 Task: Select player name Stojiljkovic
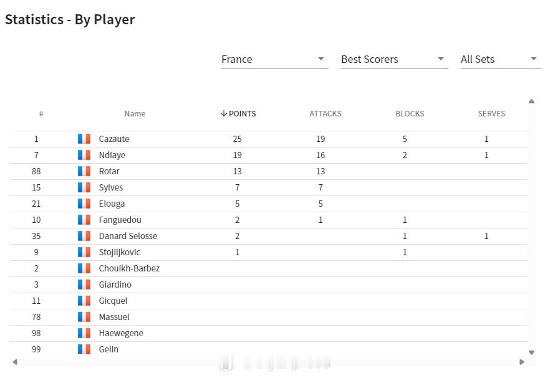[119, 252]
